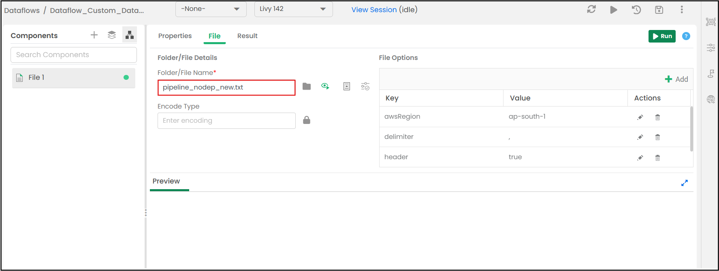Viewport: 719px width, 271px height.
Task: Delete the header file option
Action: tap(658, 158)
